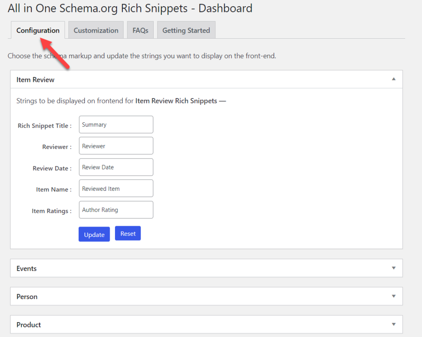Image resolution: width=422 pixels, height=337 pixels.
Task: Reset the Item Review strings
Action: pos(128,234)
